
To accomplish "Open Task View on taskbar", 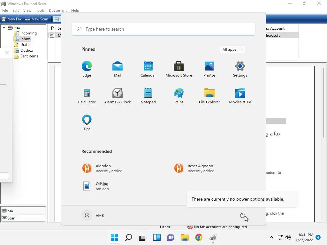I will (x=142, y=237).
